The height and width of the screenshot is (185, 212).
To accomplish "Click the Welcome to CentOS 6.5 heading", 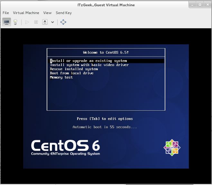I will (x=106, y=52).
